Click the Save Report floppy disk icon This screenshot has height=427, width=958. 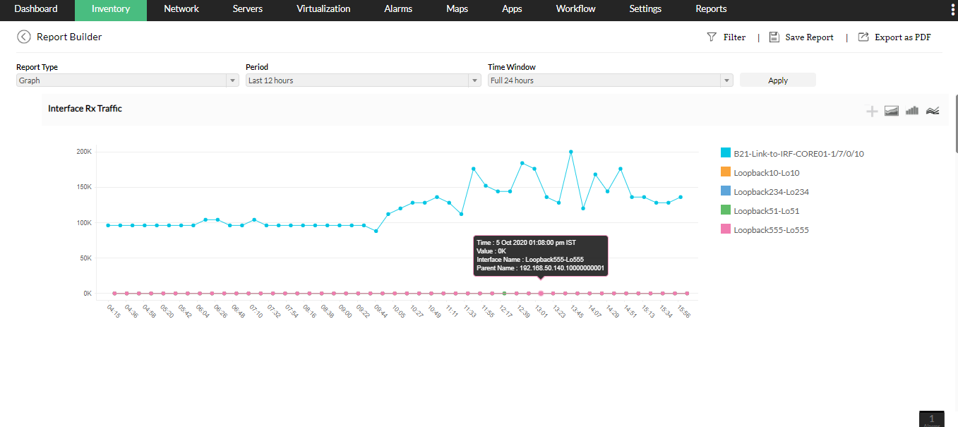pos(774,37)
